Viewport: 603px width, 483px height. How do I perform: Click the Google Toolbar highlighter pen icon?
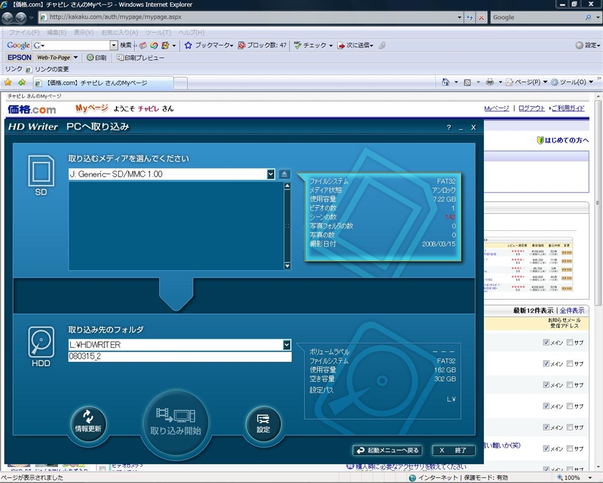[382, 45]
